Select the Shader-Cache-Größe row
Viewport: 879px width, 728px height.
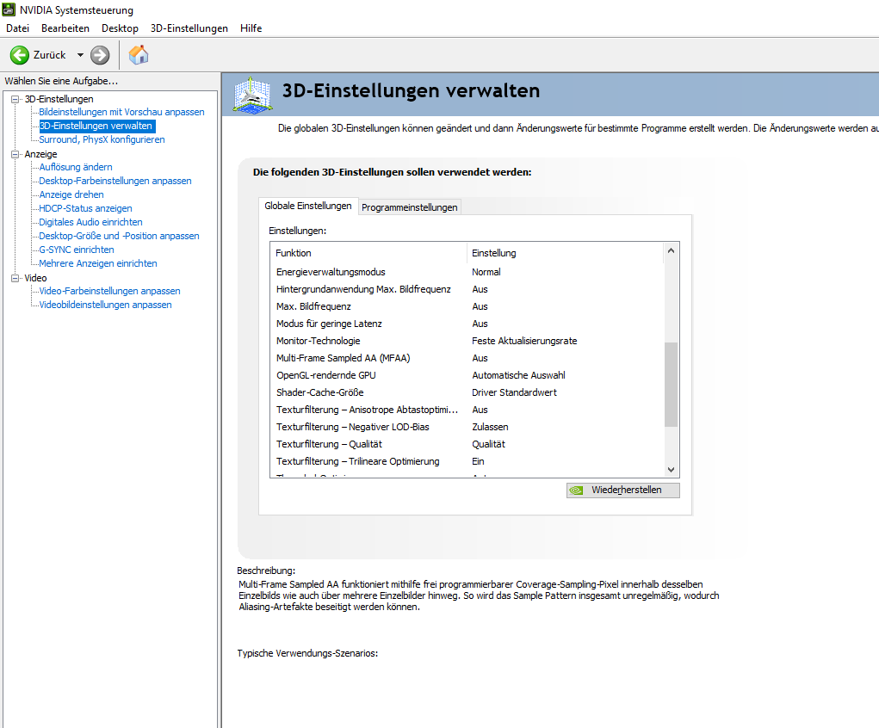coord(467,393)
